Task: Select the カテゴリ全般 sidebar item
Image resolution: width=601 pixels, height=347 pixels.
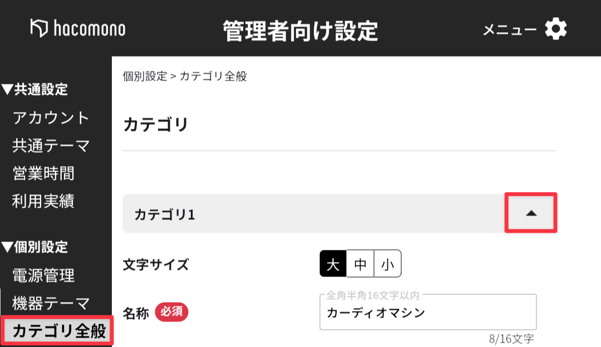Action: coord(58,331)
